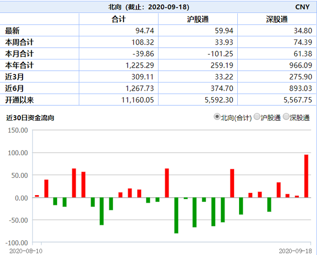Select the 深股通 radio button

click(x=286, y=117)
